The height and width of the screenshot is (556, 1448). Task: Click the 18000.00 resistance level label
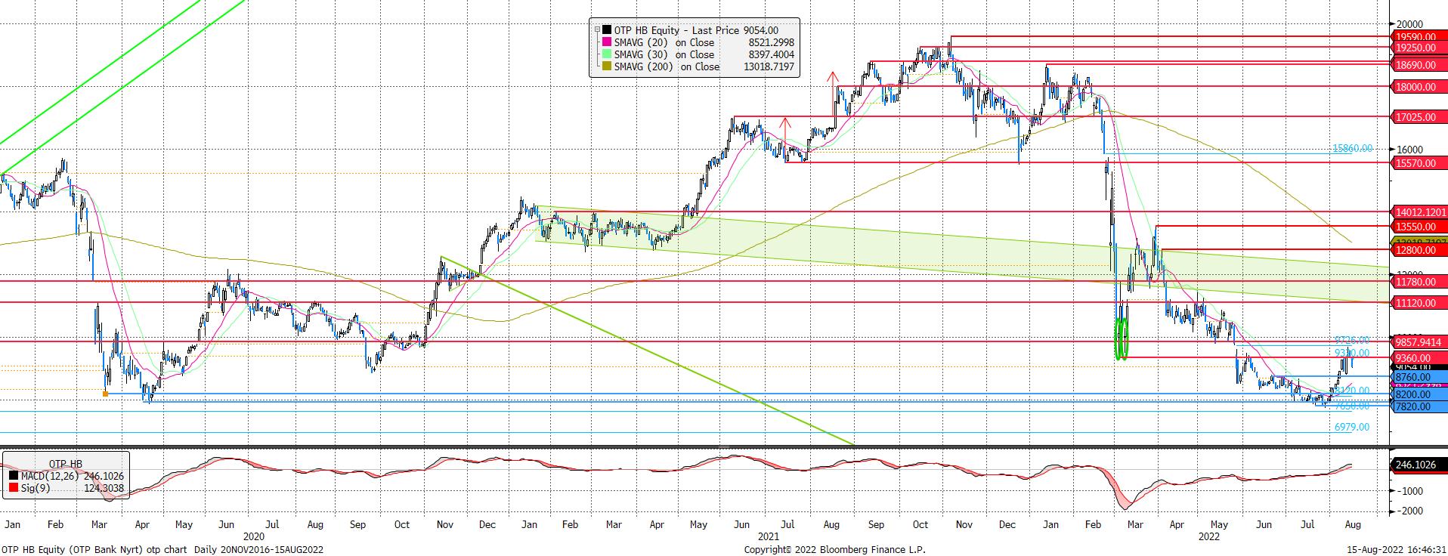tap(1419, 88)
